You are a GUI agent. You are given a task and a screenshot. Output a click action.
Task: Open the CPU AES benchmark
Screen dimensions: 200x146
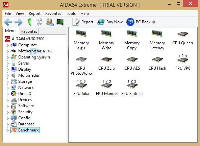132,64
